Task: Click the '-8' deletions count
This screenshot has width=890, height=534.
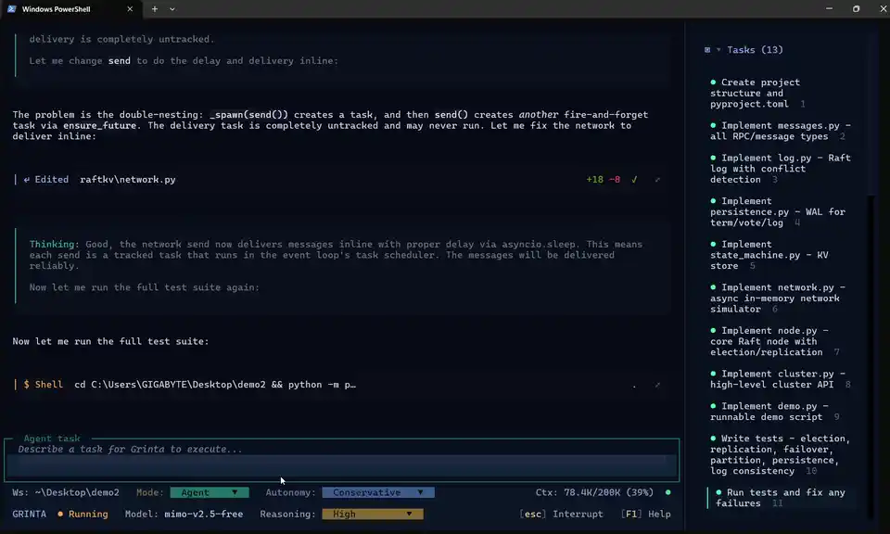Action: pyautogui.click(x=614, y=180)
